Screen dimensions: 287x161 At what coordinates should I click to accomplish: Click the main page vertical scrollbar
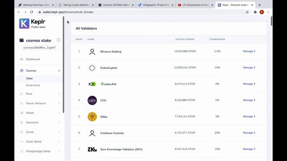tap(271, 21)
